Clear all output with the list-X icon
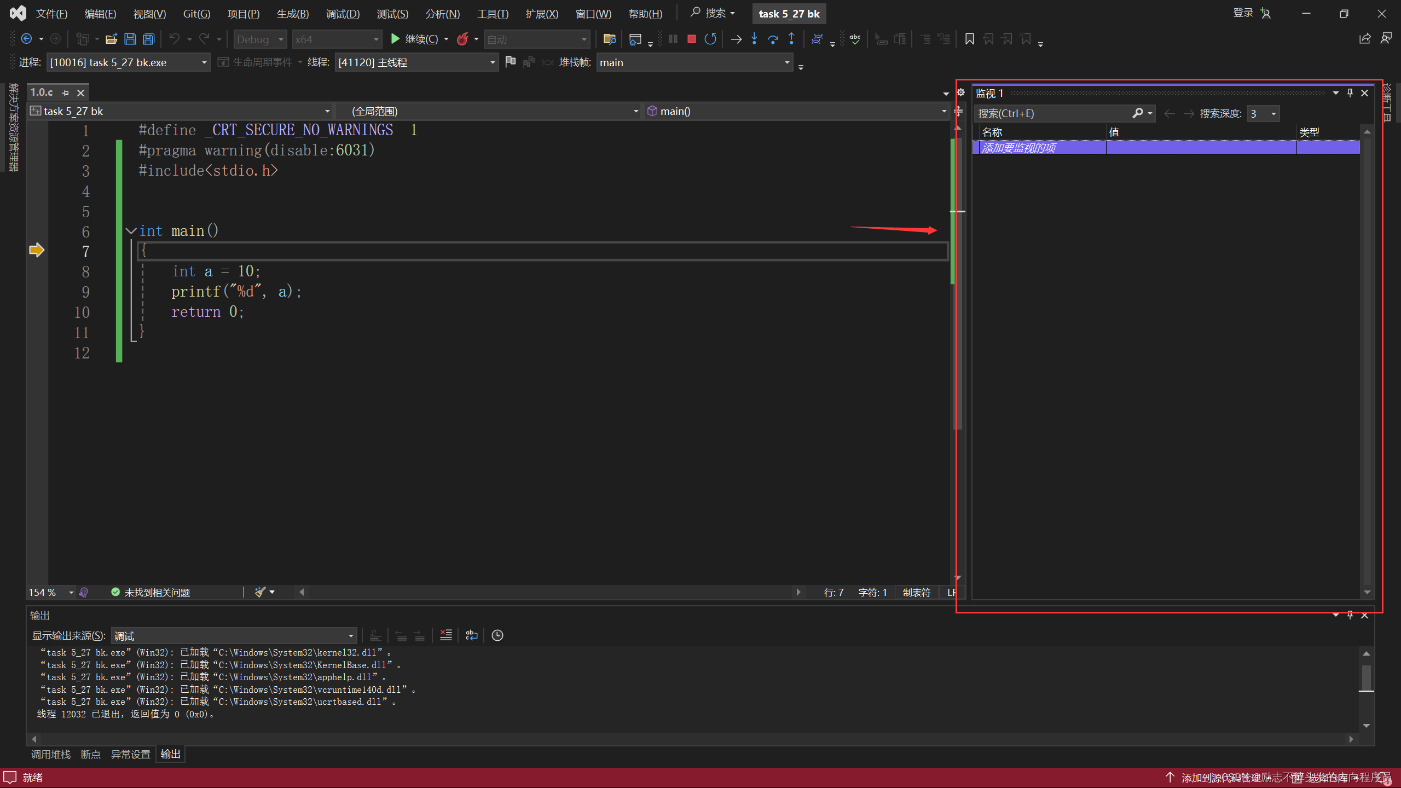1401x788 pixels. 446,635
